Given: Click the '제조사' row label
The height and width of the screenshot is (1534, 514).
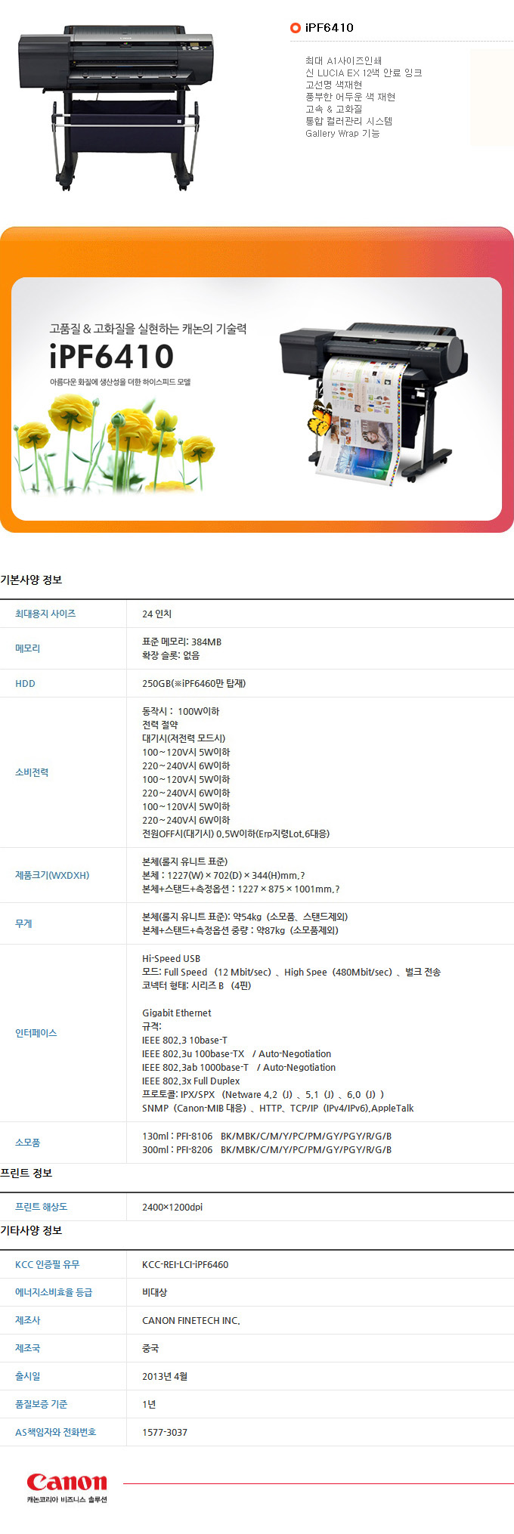Looking at the screenshot, I should (28, 1320).
